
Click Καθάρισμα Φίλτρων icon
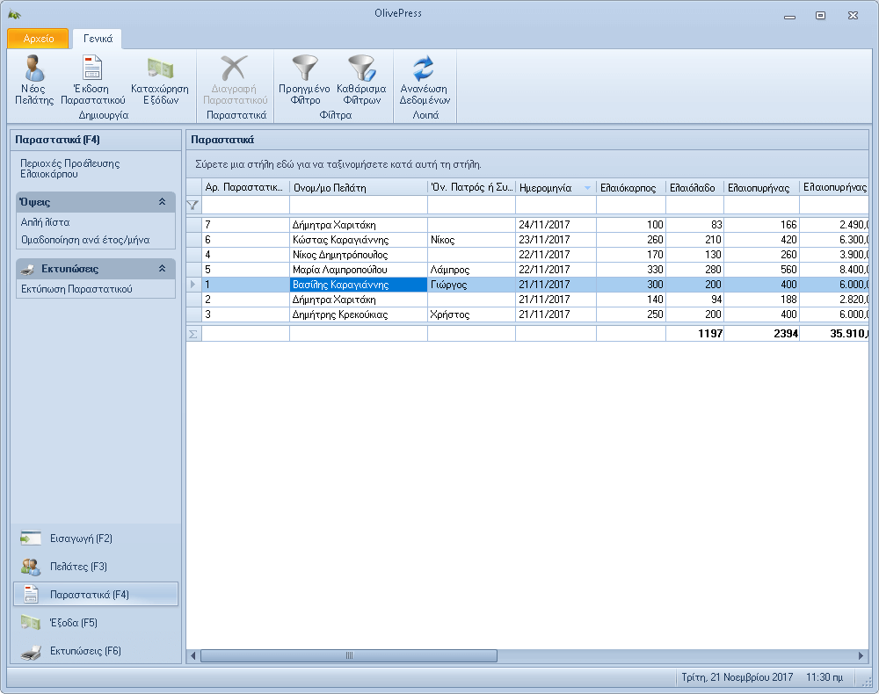tap(361, 80)
